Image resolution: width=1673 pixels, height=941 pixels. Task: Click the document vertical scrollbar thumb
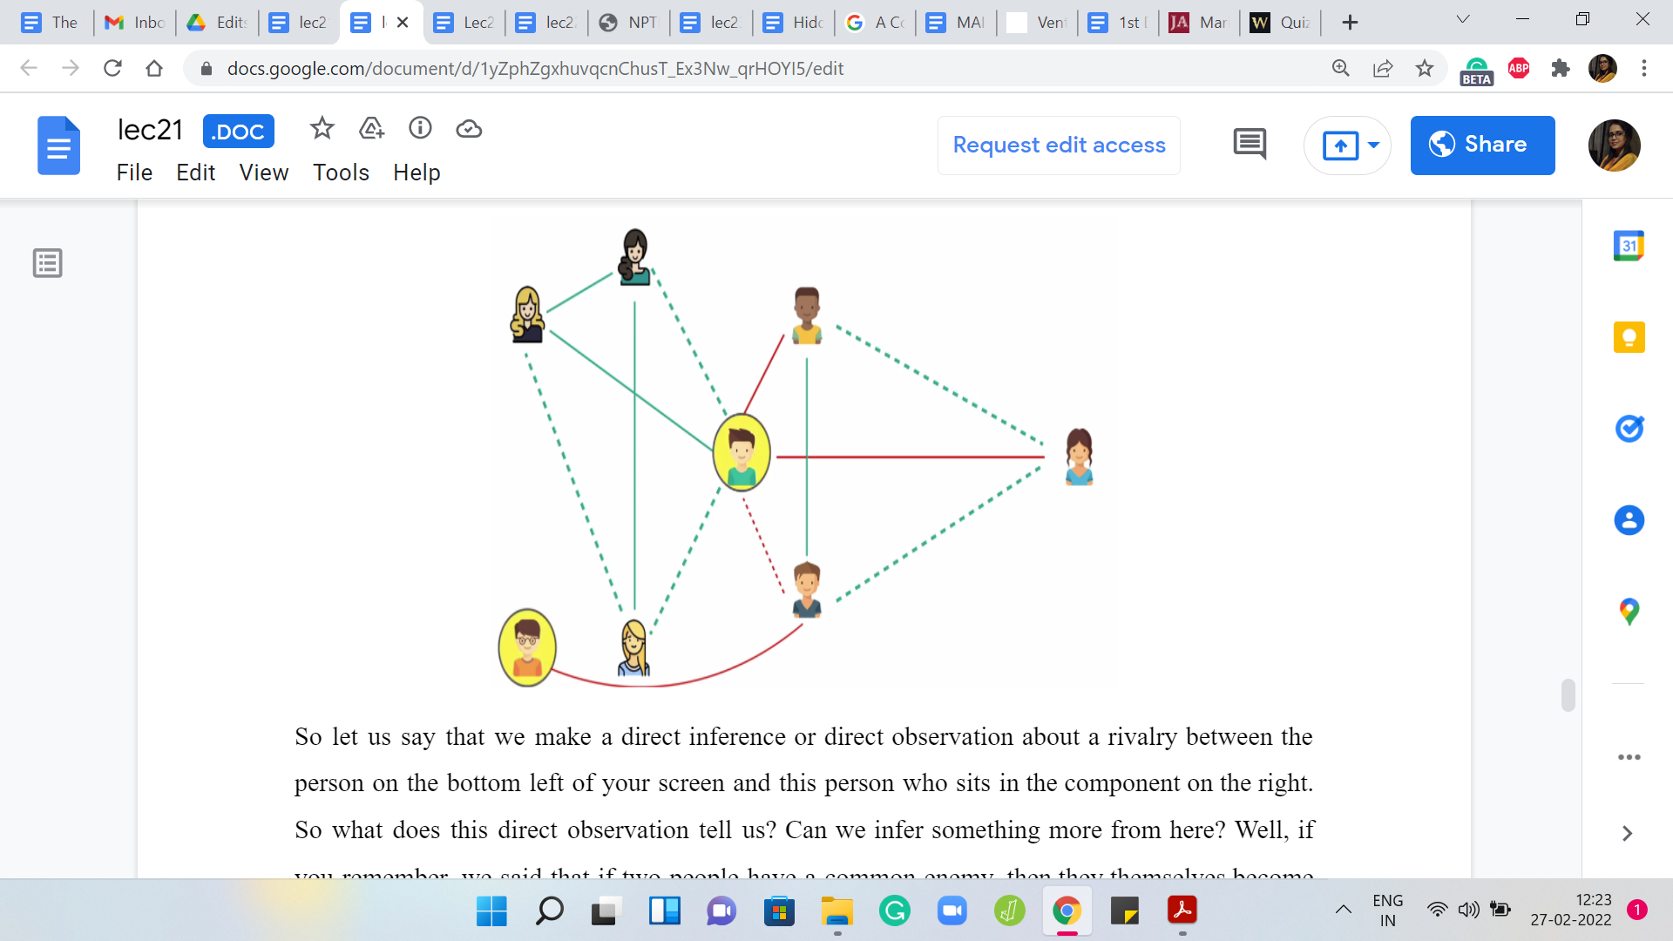(x=1568, y=695)
